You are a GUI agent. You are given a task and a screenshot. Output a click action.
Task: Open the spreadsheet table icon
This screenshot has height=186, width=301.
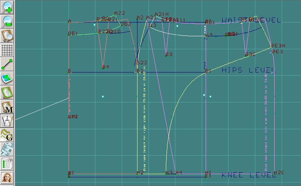click(x=7, y=164)
